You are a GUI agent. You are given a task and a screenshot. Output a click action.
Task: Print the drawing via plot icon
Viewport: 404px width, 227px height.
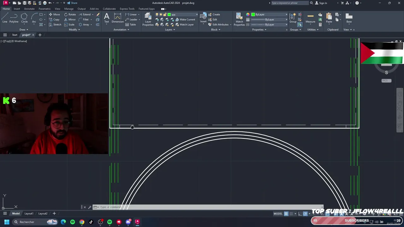coord(45,3)
